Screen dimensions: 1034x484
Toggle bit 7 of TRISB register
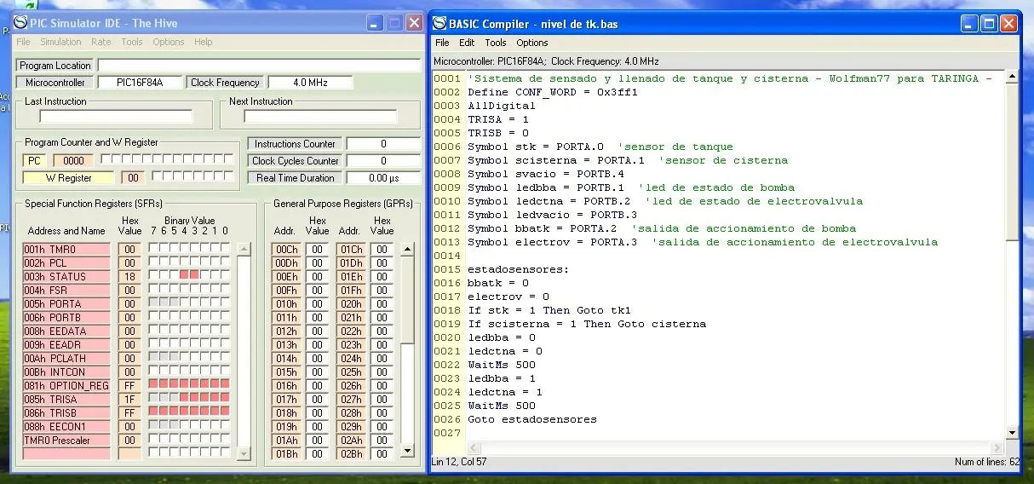tap(153, 412)
